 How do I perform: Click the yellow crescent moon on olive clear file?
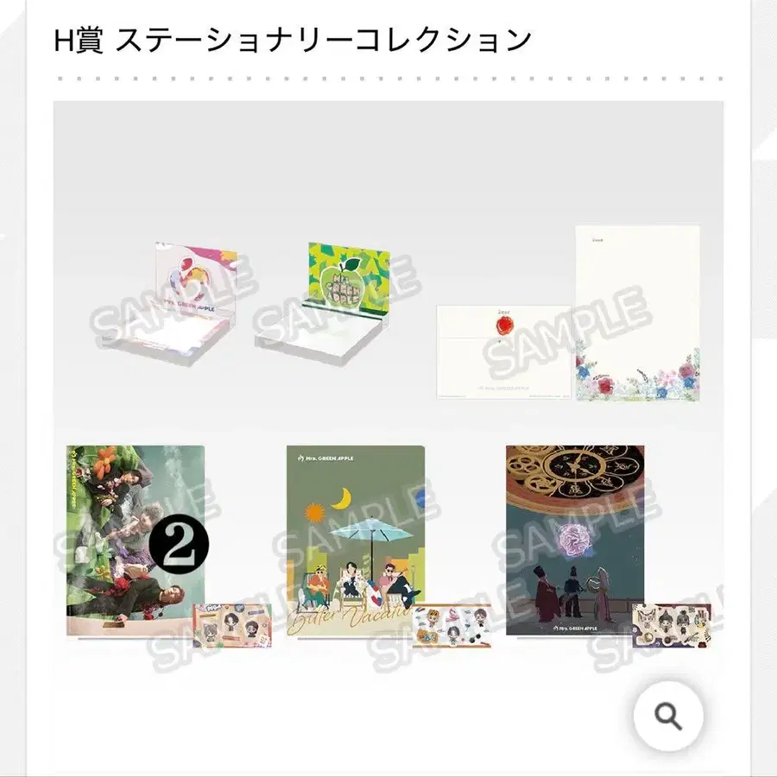pos(341,498)
